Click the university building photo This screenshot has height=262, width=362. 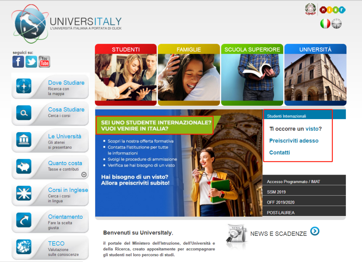tap(315, 77)
